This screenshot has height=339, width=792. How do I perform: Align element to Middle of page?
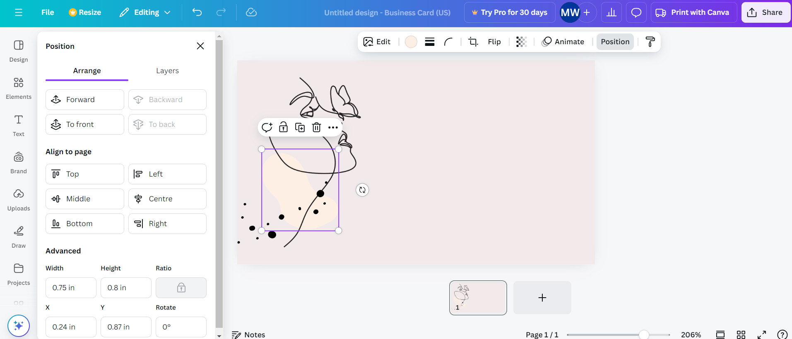click(85, 199)
